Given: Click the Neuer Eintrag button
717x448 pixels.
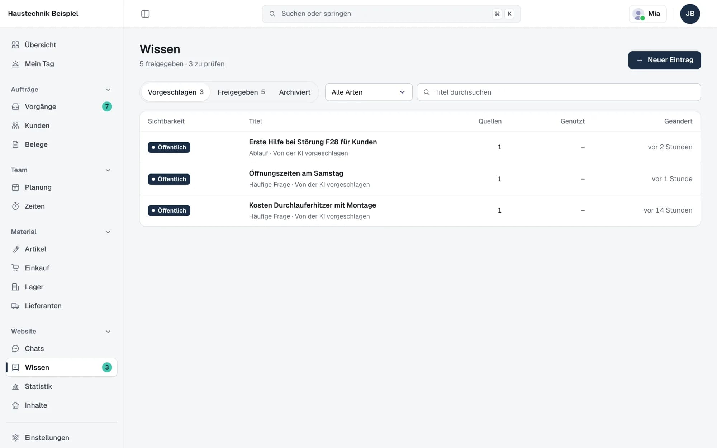Looking at the screenshot, I should (664, 60).
